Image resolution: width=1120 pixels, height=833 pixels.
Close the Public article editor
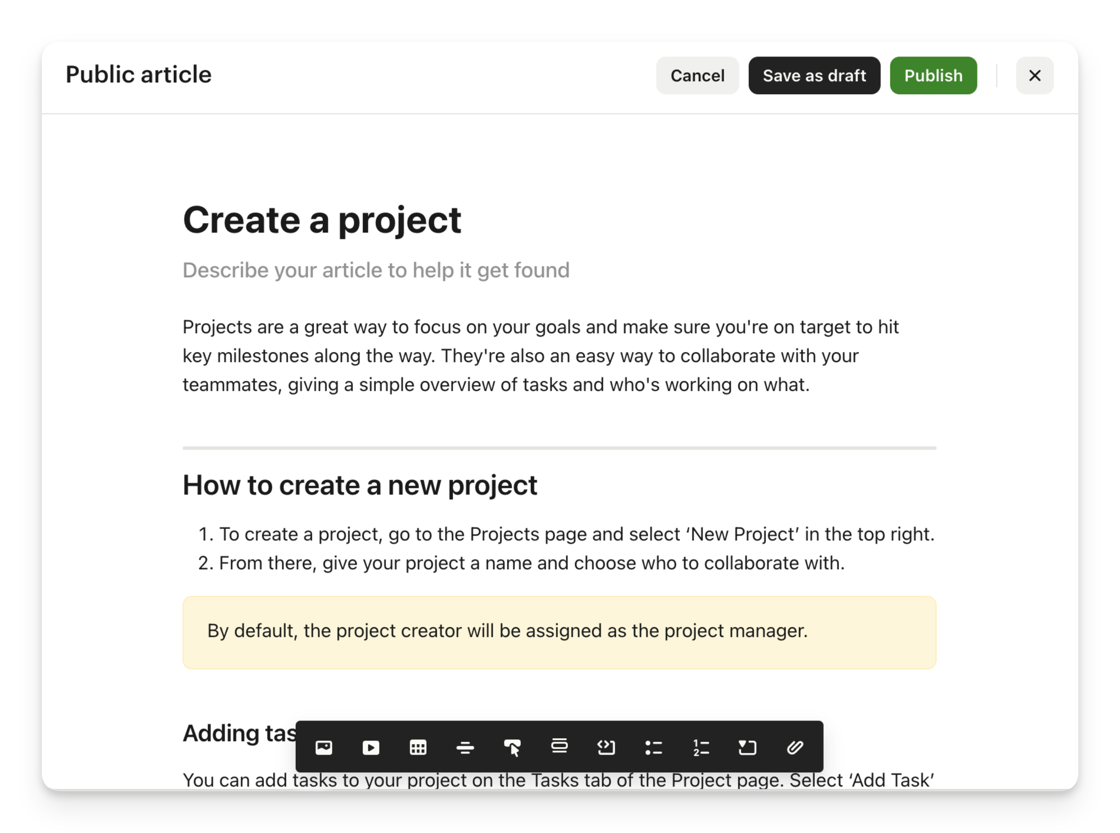coord(1035,75)
